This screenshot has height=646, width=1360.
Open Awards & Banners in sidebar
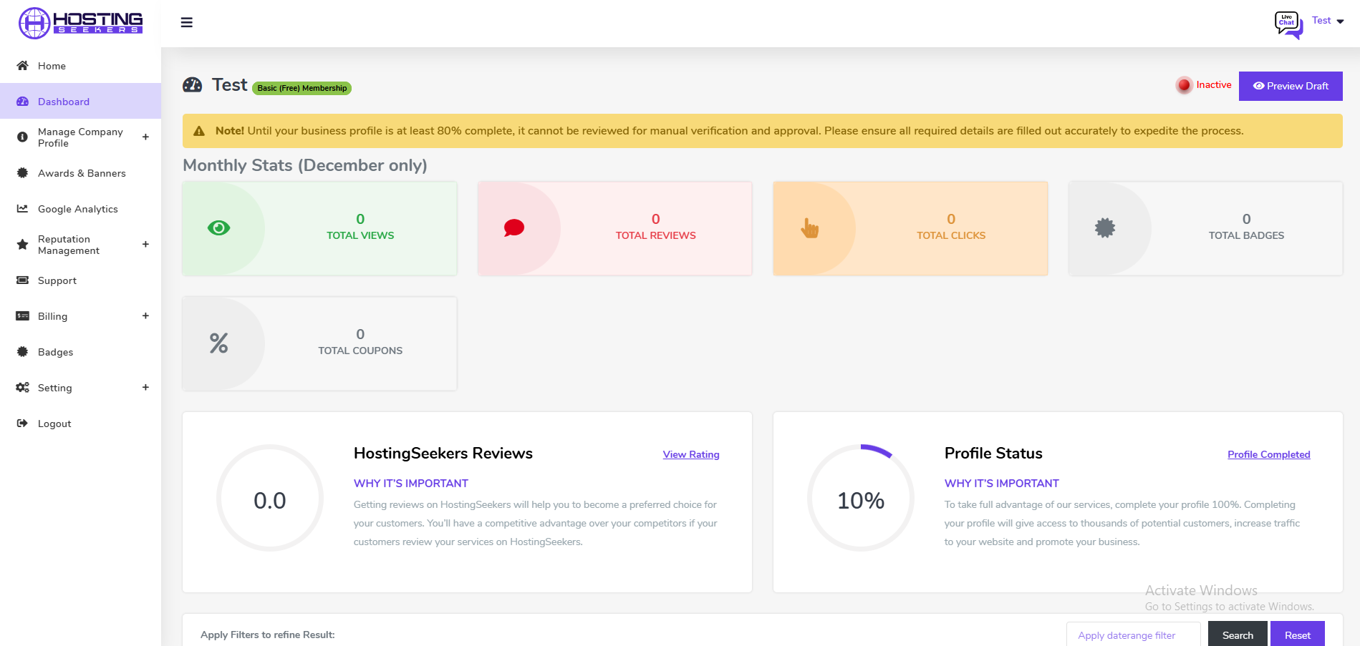click(82, 173)
